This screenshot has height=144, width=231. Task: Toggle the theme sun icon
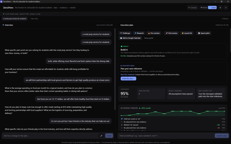click(220, 7)
